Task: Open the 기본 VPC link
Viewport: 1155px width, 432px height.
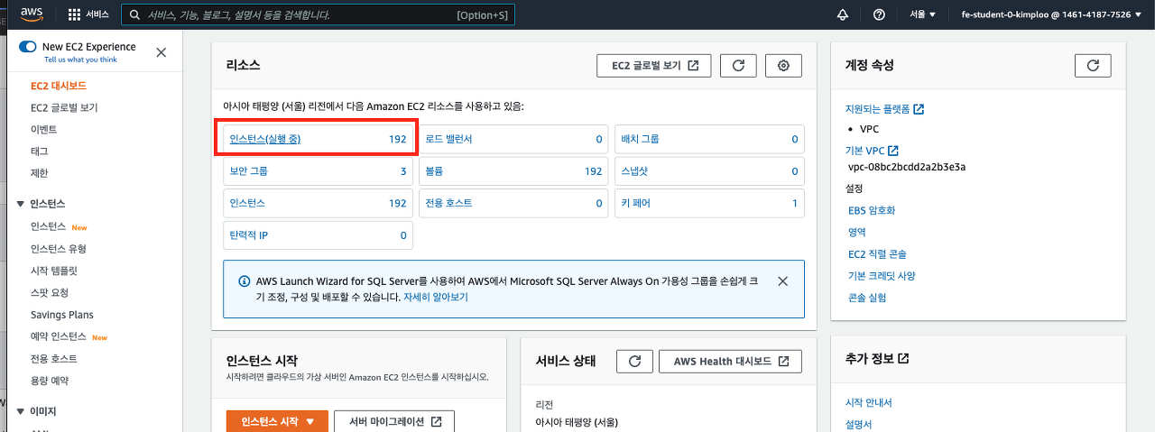Action: (x=864, y=151)
